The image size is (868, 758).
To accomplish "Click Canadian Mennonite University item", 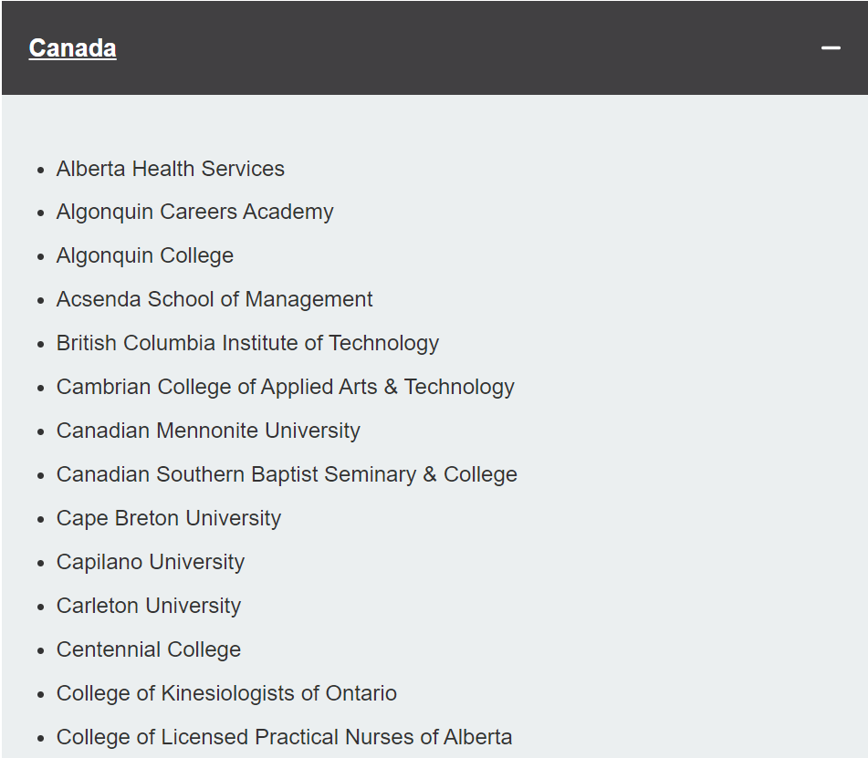I will (208, 431).
